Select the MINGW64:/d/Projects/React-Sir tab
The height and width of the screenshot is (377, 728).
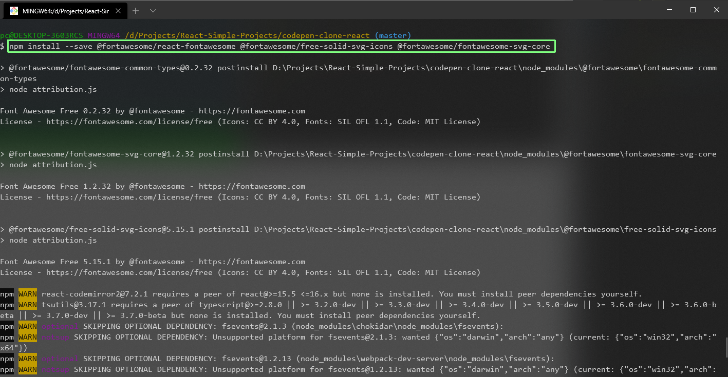65,11
